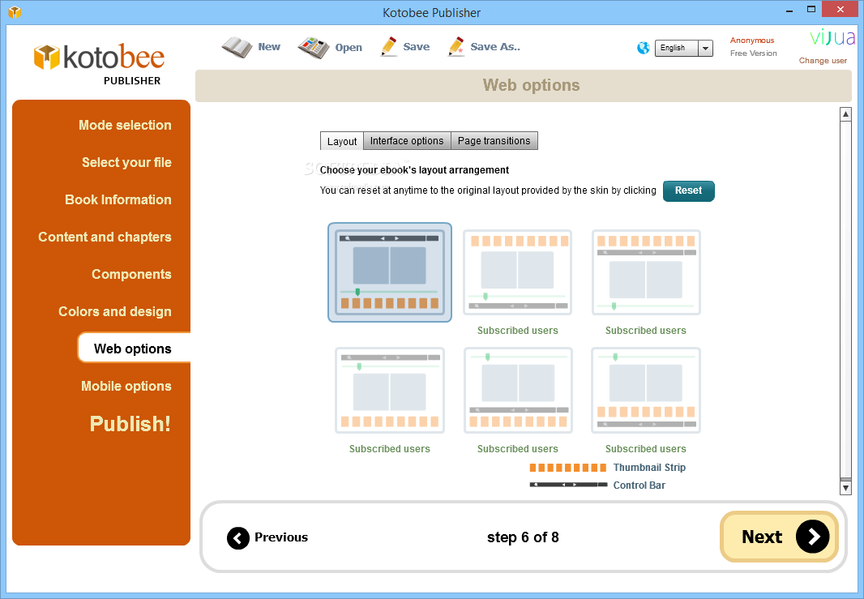Select layout with control bar and slider on top
This screenshot has height=599, width=864.
coord(390,390)
